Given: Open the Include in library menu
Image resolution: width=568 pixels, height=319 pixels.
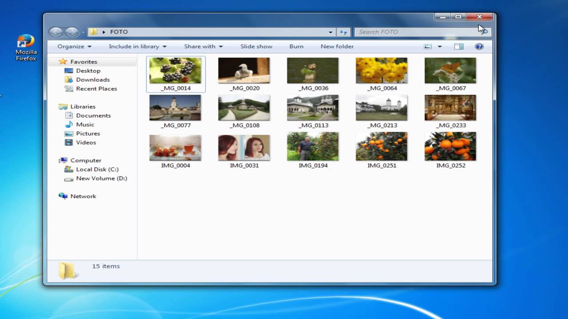Looking at the screenshot, I should [138, 46].
